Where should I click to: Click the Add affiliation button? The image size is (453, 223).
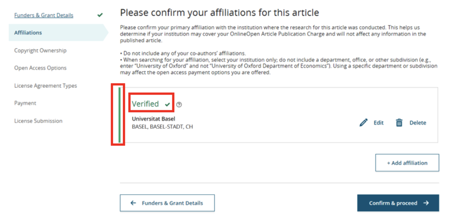(407, 163)
